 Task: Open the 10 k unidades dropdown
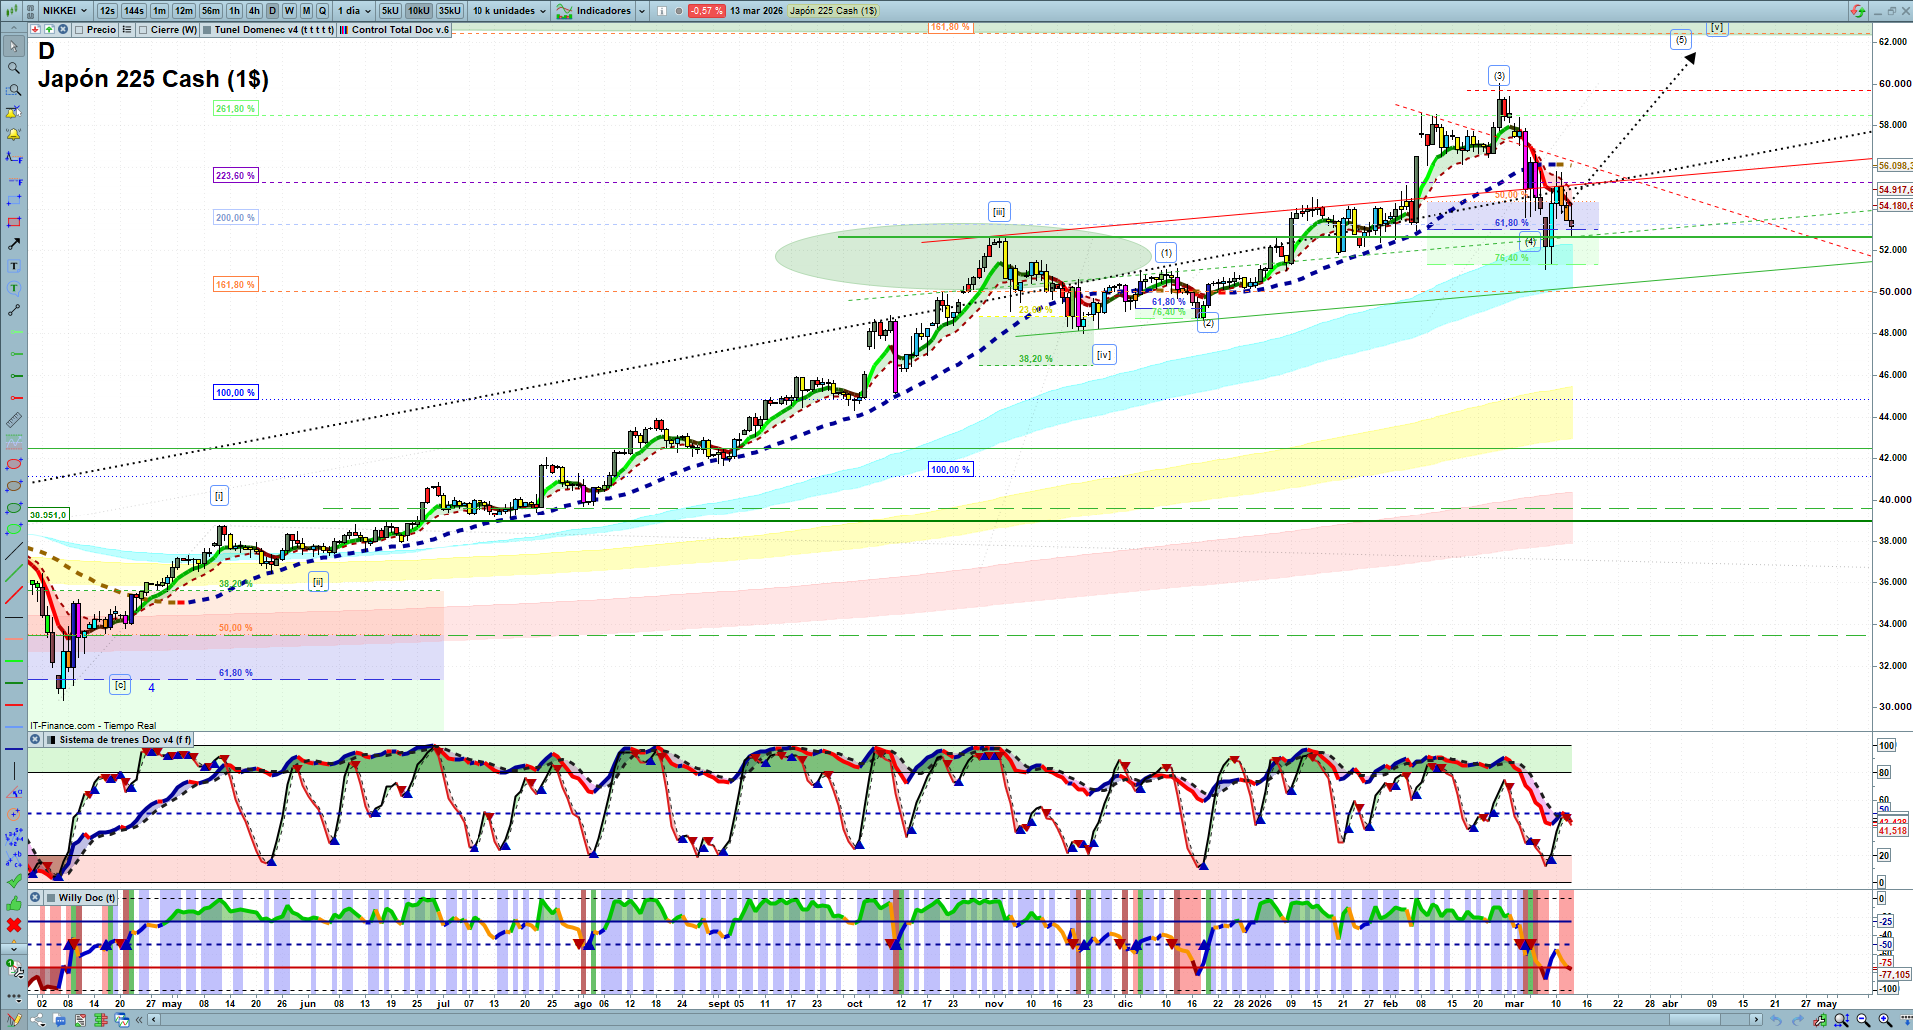[x=509, y=11]
